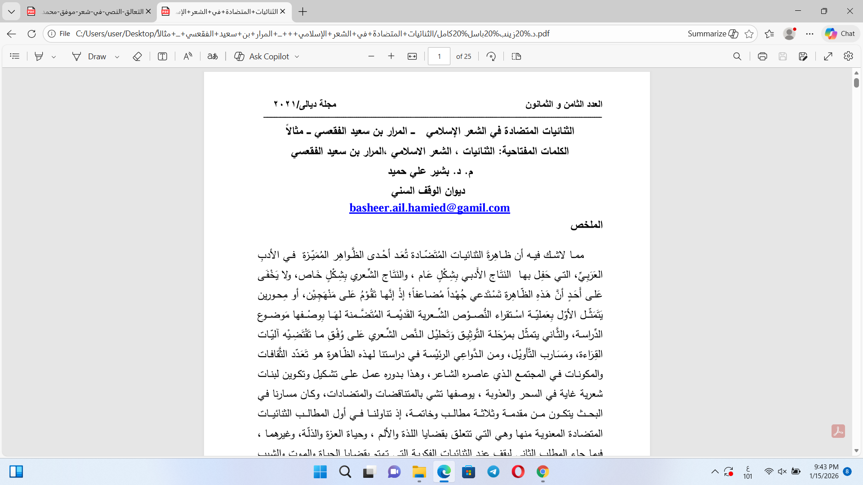The height and width of the screenshot is (485, 863).
Task: Click the address bar file path
Action: point(312,34)
